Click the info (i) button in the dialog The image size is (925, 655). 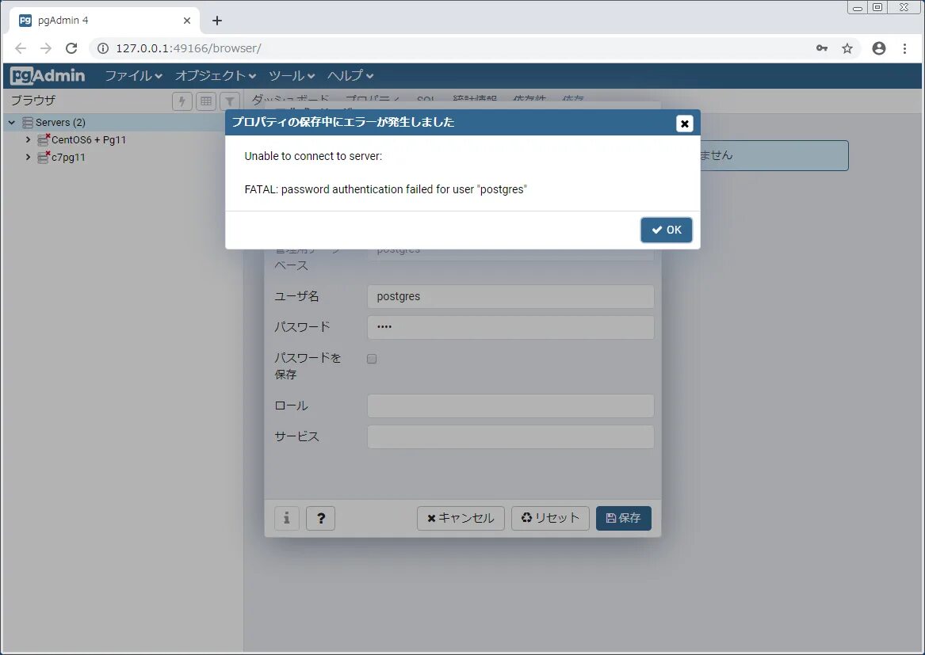pyautogui.click(x=287, y=518)
